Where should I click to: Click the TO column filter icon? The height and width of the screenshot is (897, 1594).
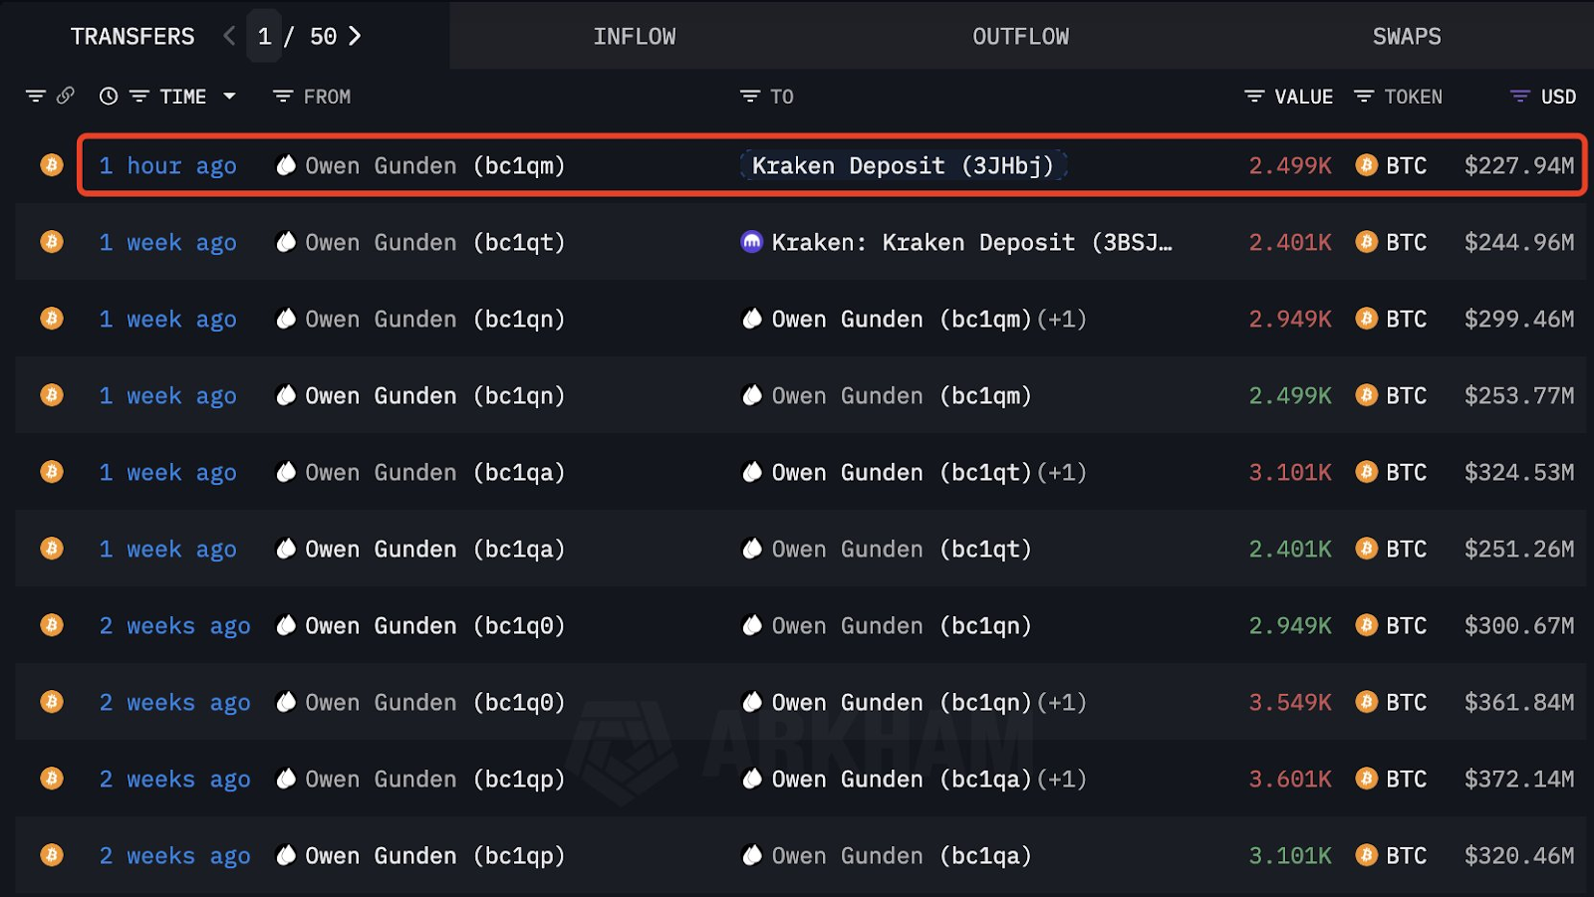[x=749, y=96]
